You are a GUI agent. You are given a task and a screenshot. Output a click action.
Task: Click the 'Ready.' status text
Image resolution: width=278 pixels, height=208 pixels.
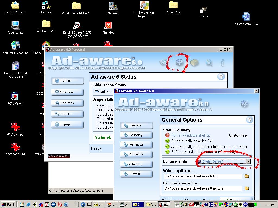97,148
